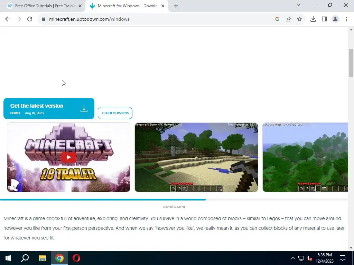Reload the Minecraft Uptodown page
The height and width of the screenshot is (265, 354).
point(30,19)
